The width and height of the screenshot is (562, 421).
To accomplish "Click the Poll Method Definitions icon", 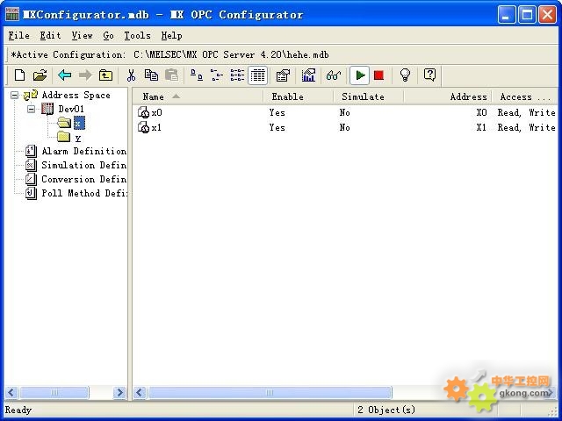I will (32, 193).
